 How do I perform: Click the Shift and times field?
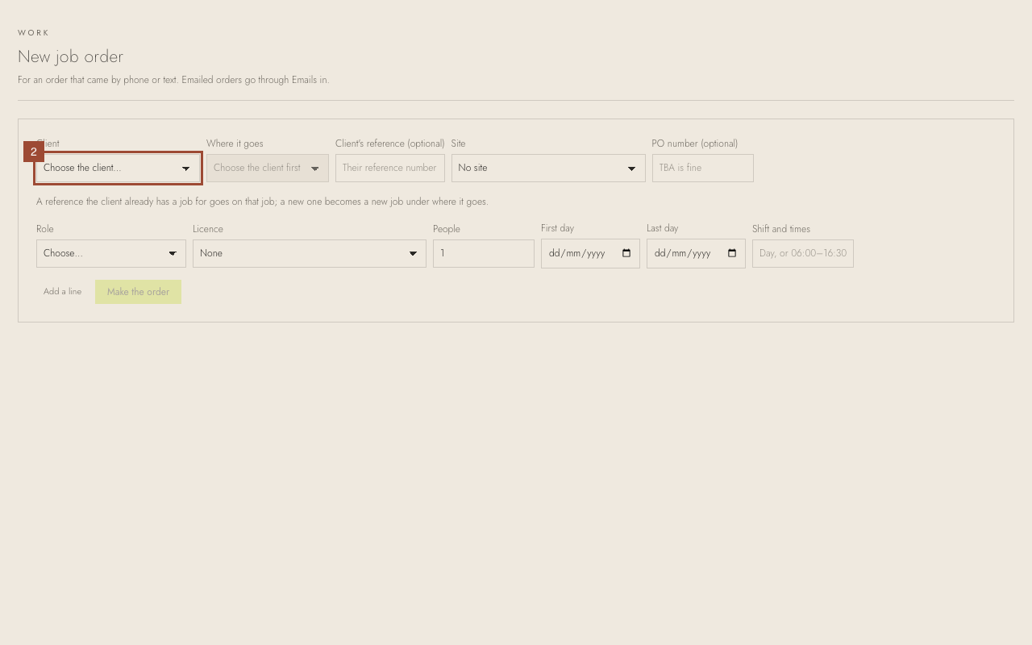coord(803,253)
